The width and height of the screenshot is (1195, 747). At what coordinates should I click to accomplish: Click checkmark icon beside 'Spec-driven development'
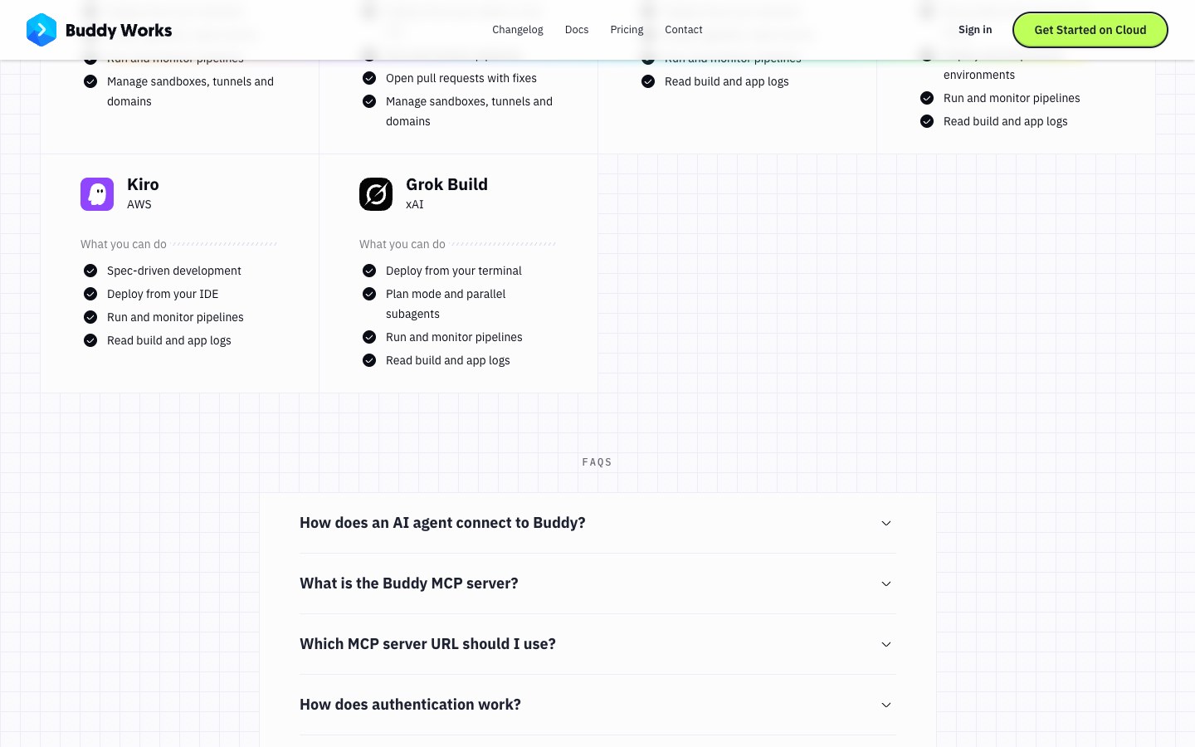[90, 271]
